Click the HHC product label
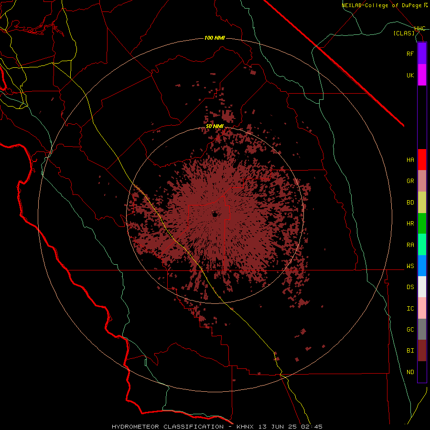 420,29
